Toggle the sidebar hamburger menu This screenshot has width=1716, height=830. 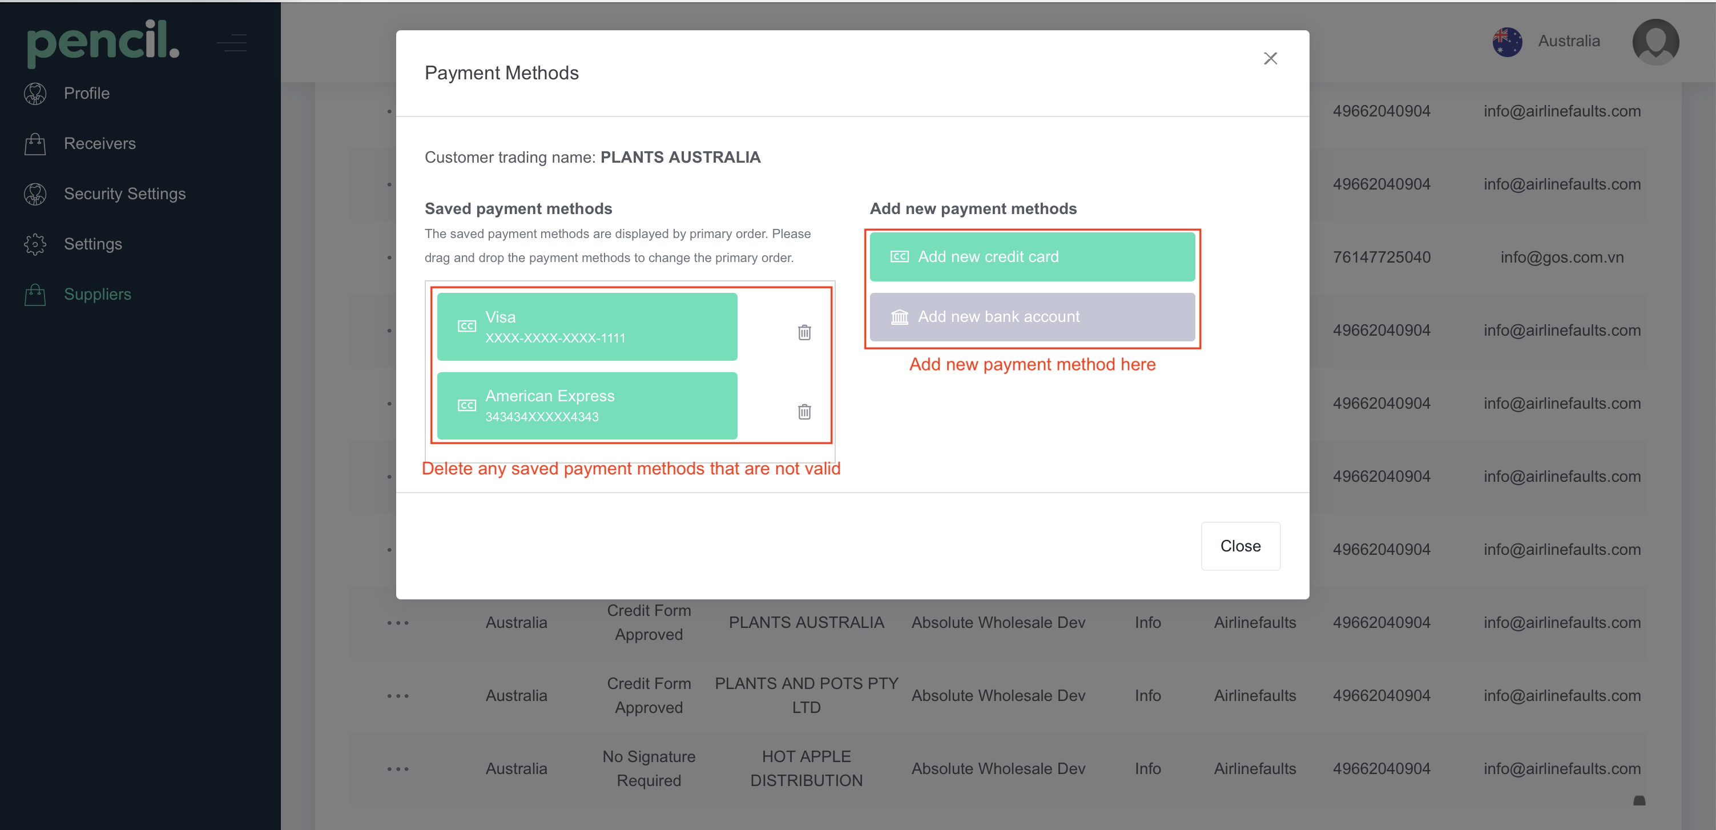232,43
